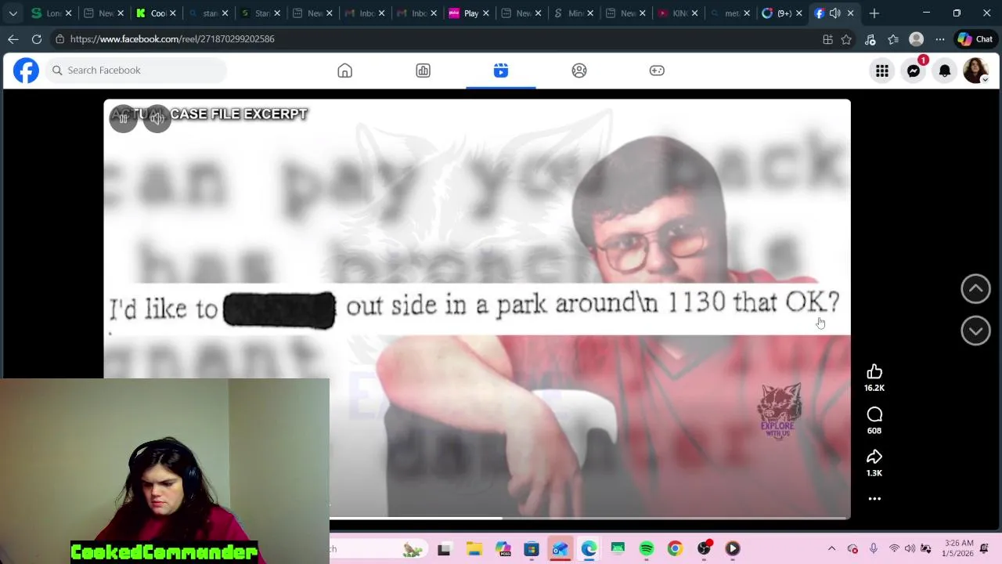The image size is (1002, 564).
Task: Open clock showing 3:26 AM
Action: pos(959,548)
